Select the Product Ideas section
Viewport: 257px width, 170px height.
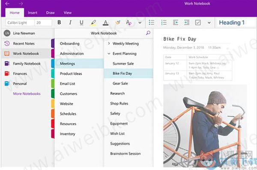click(79, 73)
